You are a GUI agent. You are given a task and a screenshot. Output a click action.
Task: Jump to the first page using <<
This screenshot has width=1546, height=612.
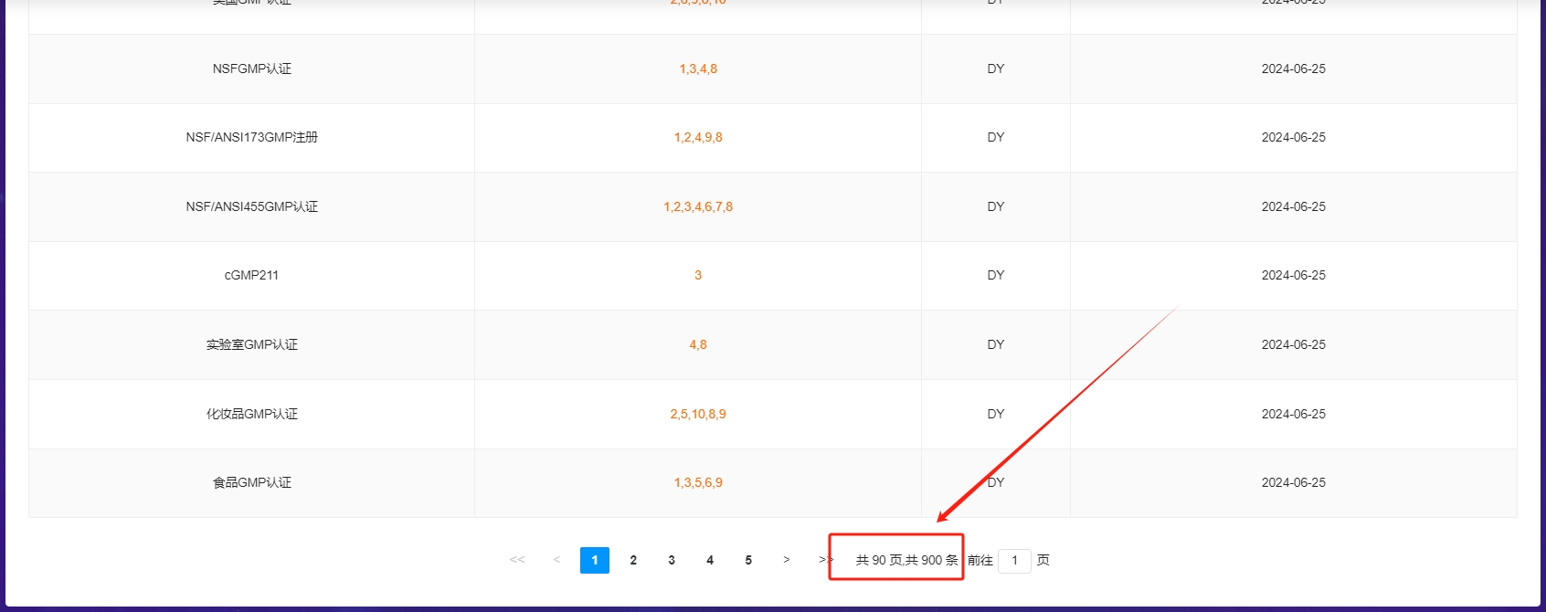[x=517, y=560]
